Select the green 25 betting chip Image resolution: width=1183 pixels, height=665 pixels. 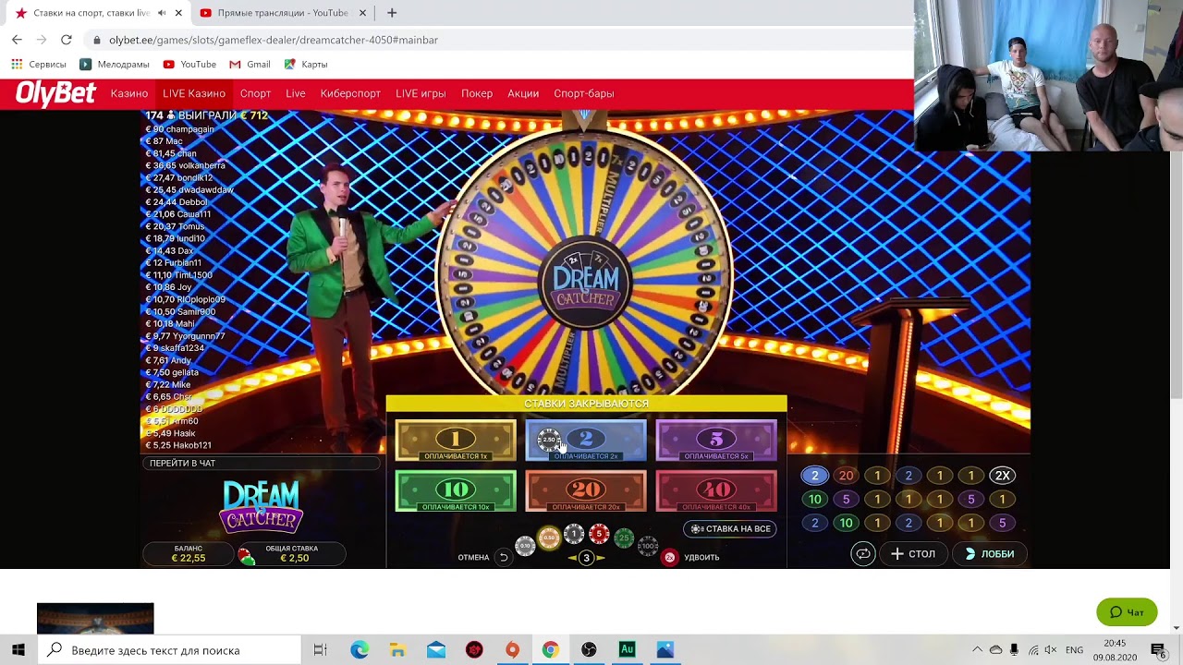pos(624,538)
